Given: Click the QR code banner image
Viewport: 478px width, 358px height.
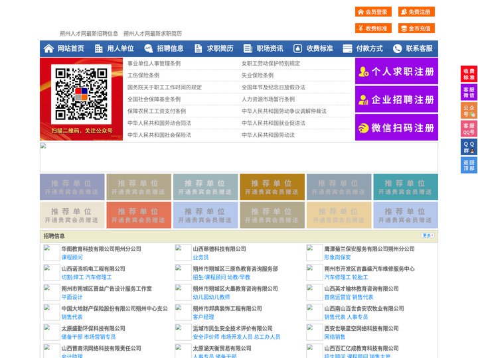Looking at the screenshot, I should [x=82, y=99].
